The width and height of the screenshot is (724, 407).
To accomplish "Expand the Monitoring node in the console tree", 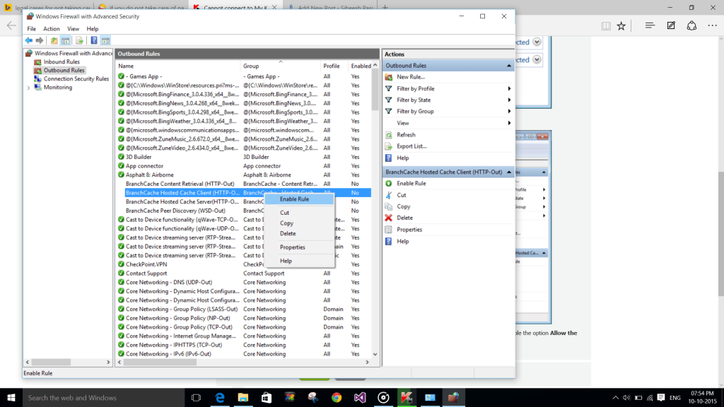I will (28, 88).
